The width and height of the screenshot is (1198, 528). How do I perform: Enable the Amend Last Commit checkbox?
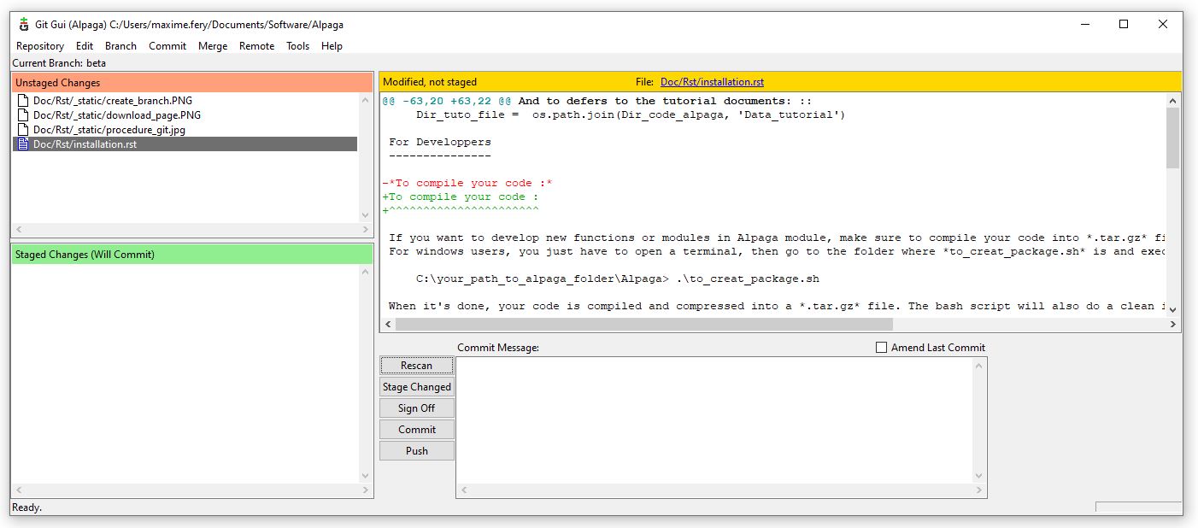[881, 348]
